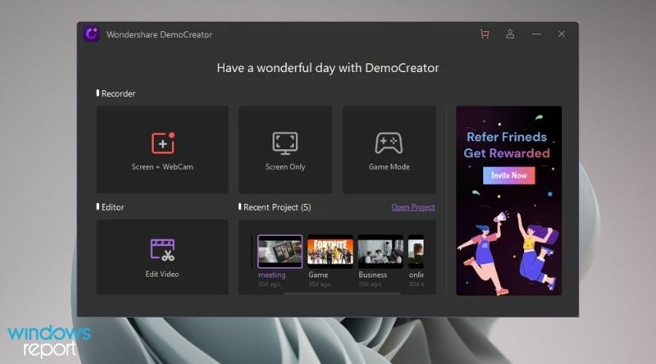656x364 pixels.
Task: Click the 'Editor' section heading
Action: coord(113,207)
